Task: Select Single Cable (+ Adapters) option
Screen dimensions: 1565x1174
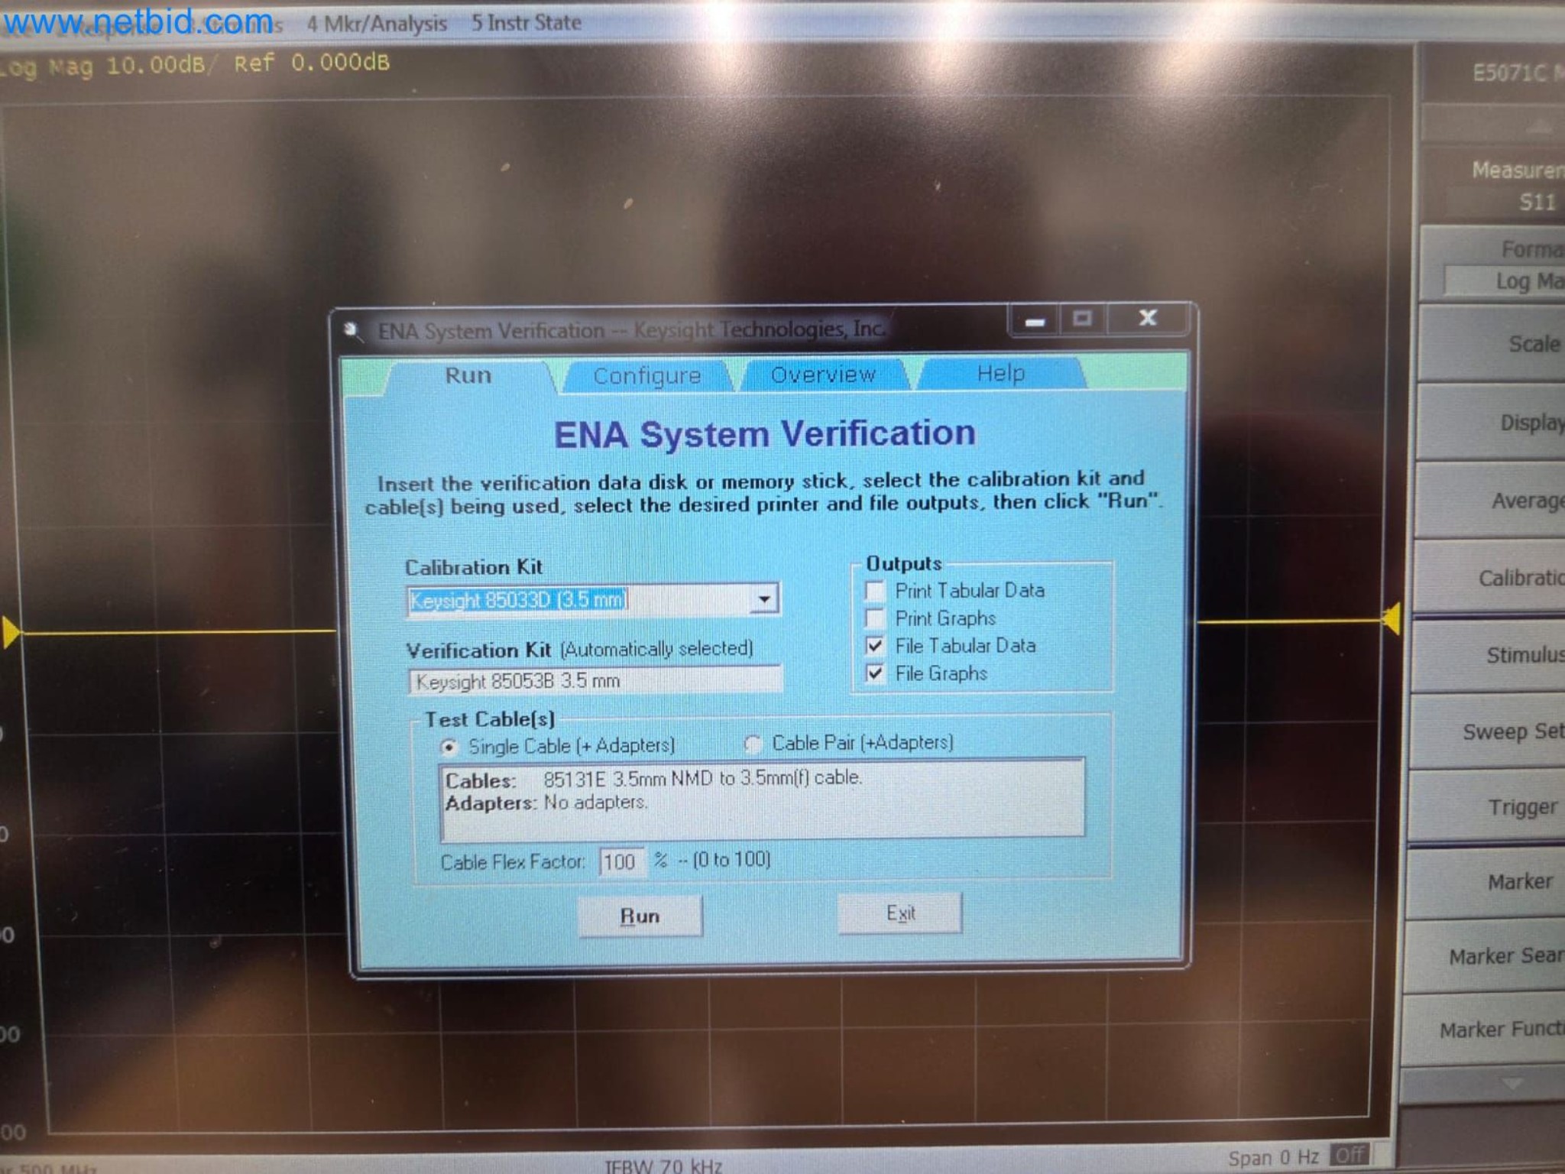Action: click(x=449, y=747)
